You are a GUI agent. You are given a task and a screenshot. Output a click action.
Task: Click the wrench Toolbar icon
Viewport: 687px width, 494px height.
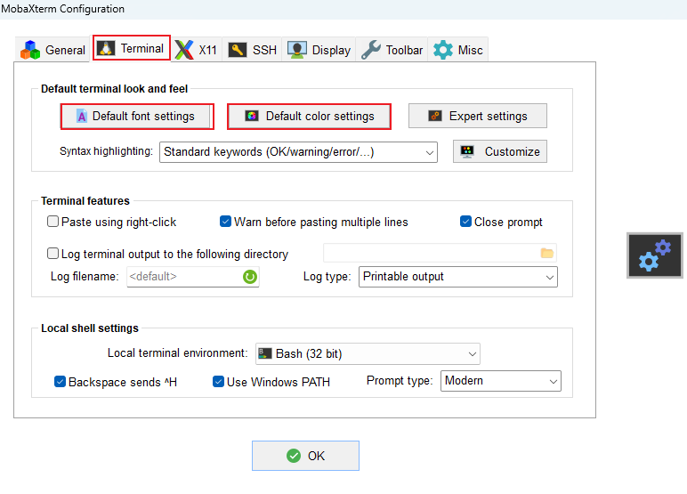coord(371,50)
